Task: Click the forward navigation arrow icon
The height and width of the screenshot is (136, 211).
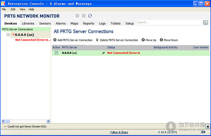Action: (x=84, y=16)
